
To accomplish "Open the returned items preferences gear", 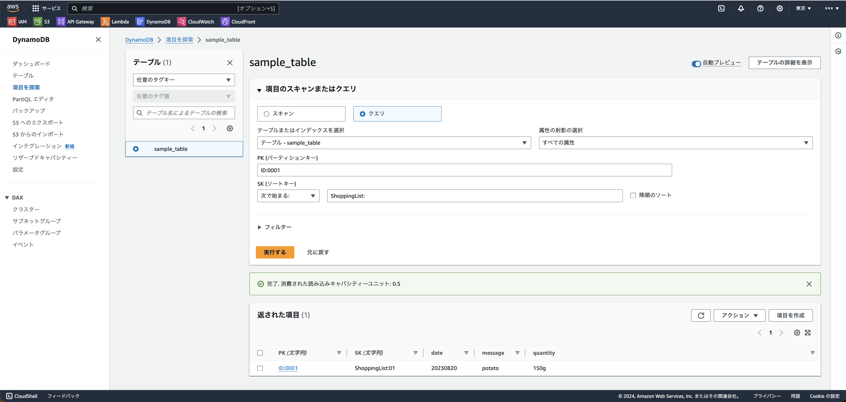I will [797, 332].
